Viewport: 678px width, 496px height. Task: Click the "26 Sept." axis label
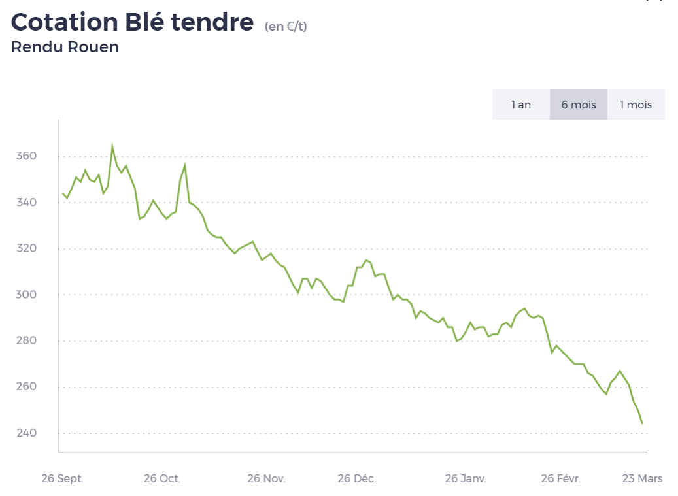coord(63,478)
